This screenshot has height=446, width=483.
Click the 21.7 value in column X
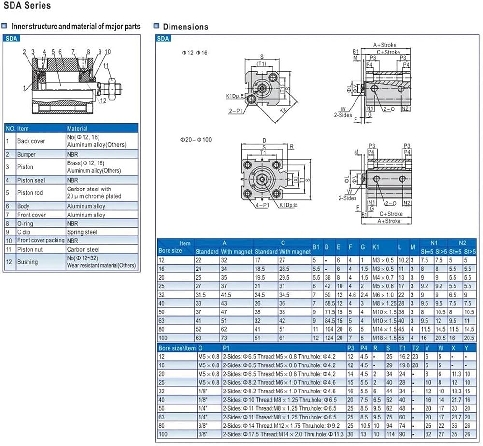point(456,400)
